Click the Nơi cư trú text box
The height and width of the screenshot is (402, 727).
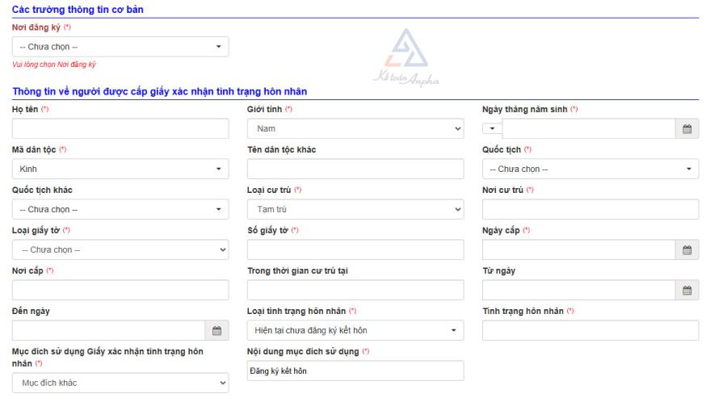590,210
